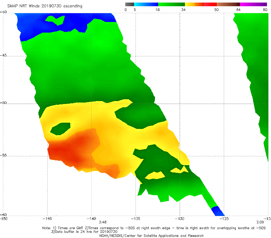Click the note line starting 'Note: 1) Times are GMT'

(154, 228)
